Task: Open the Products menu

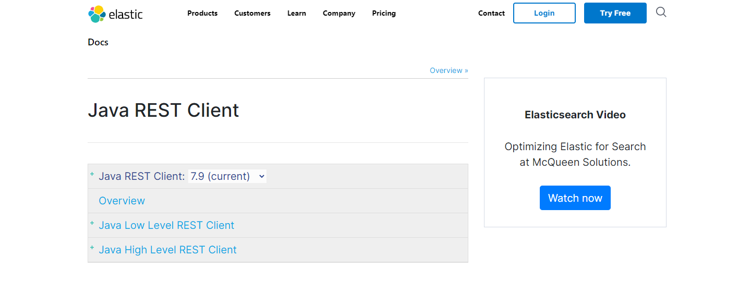Action: tap(202, 13)
